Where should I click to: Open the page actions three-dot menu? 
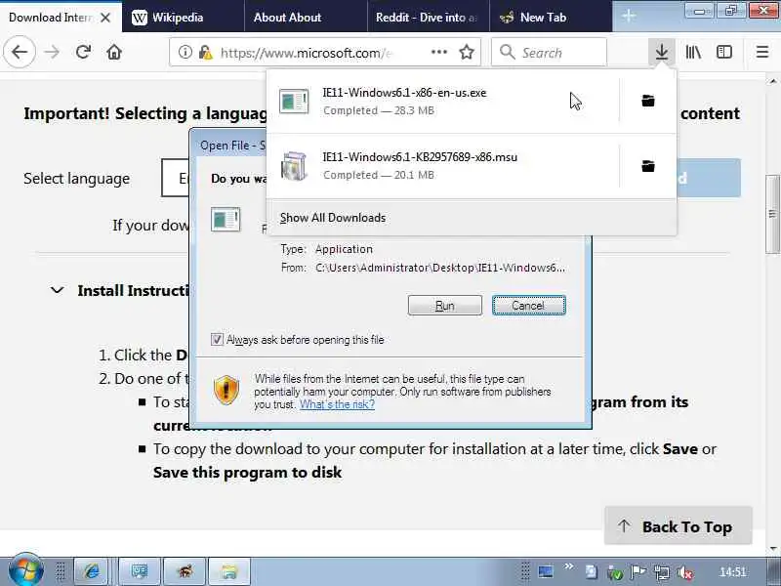(438, 52)
